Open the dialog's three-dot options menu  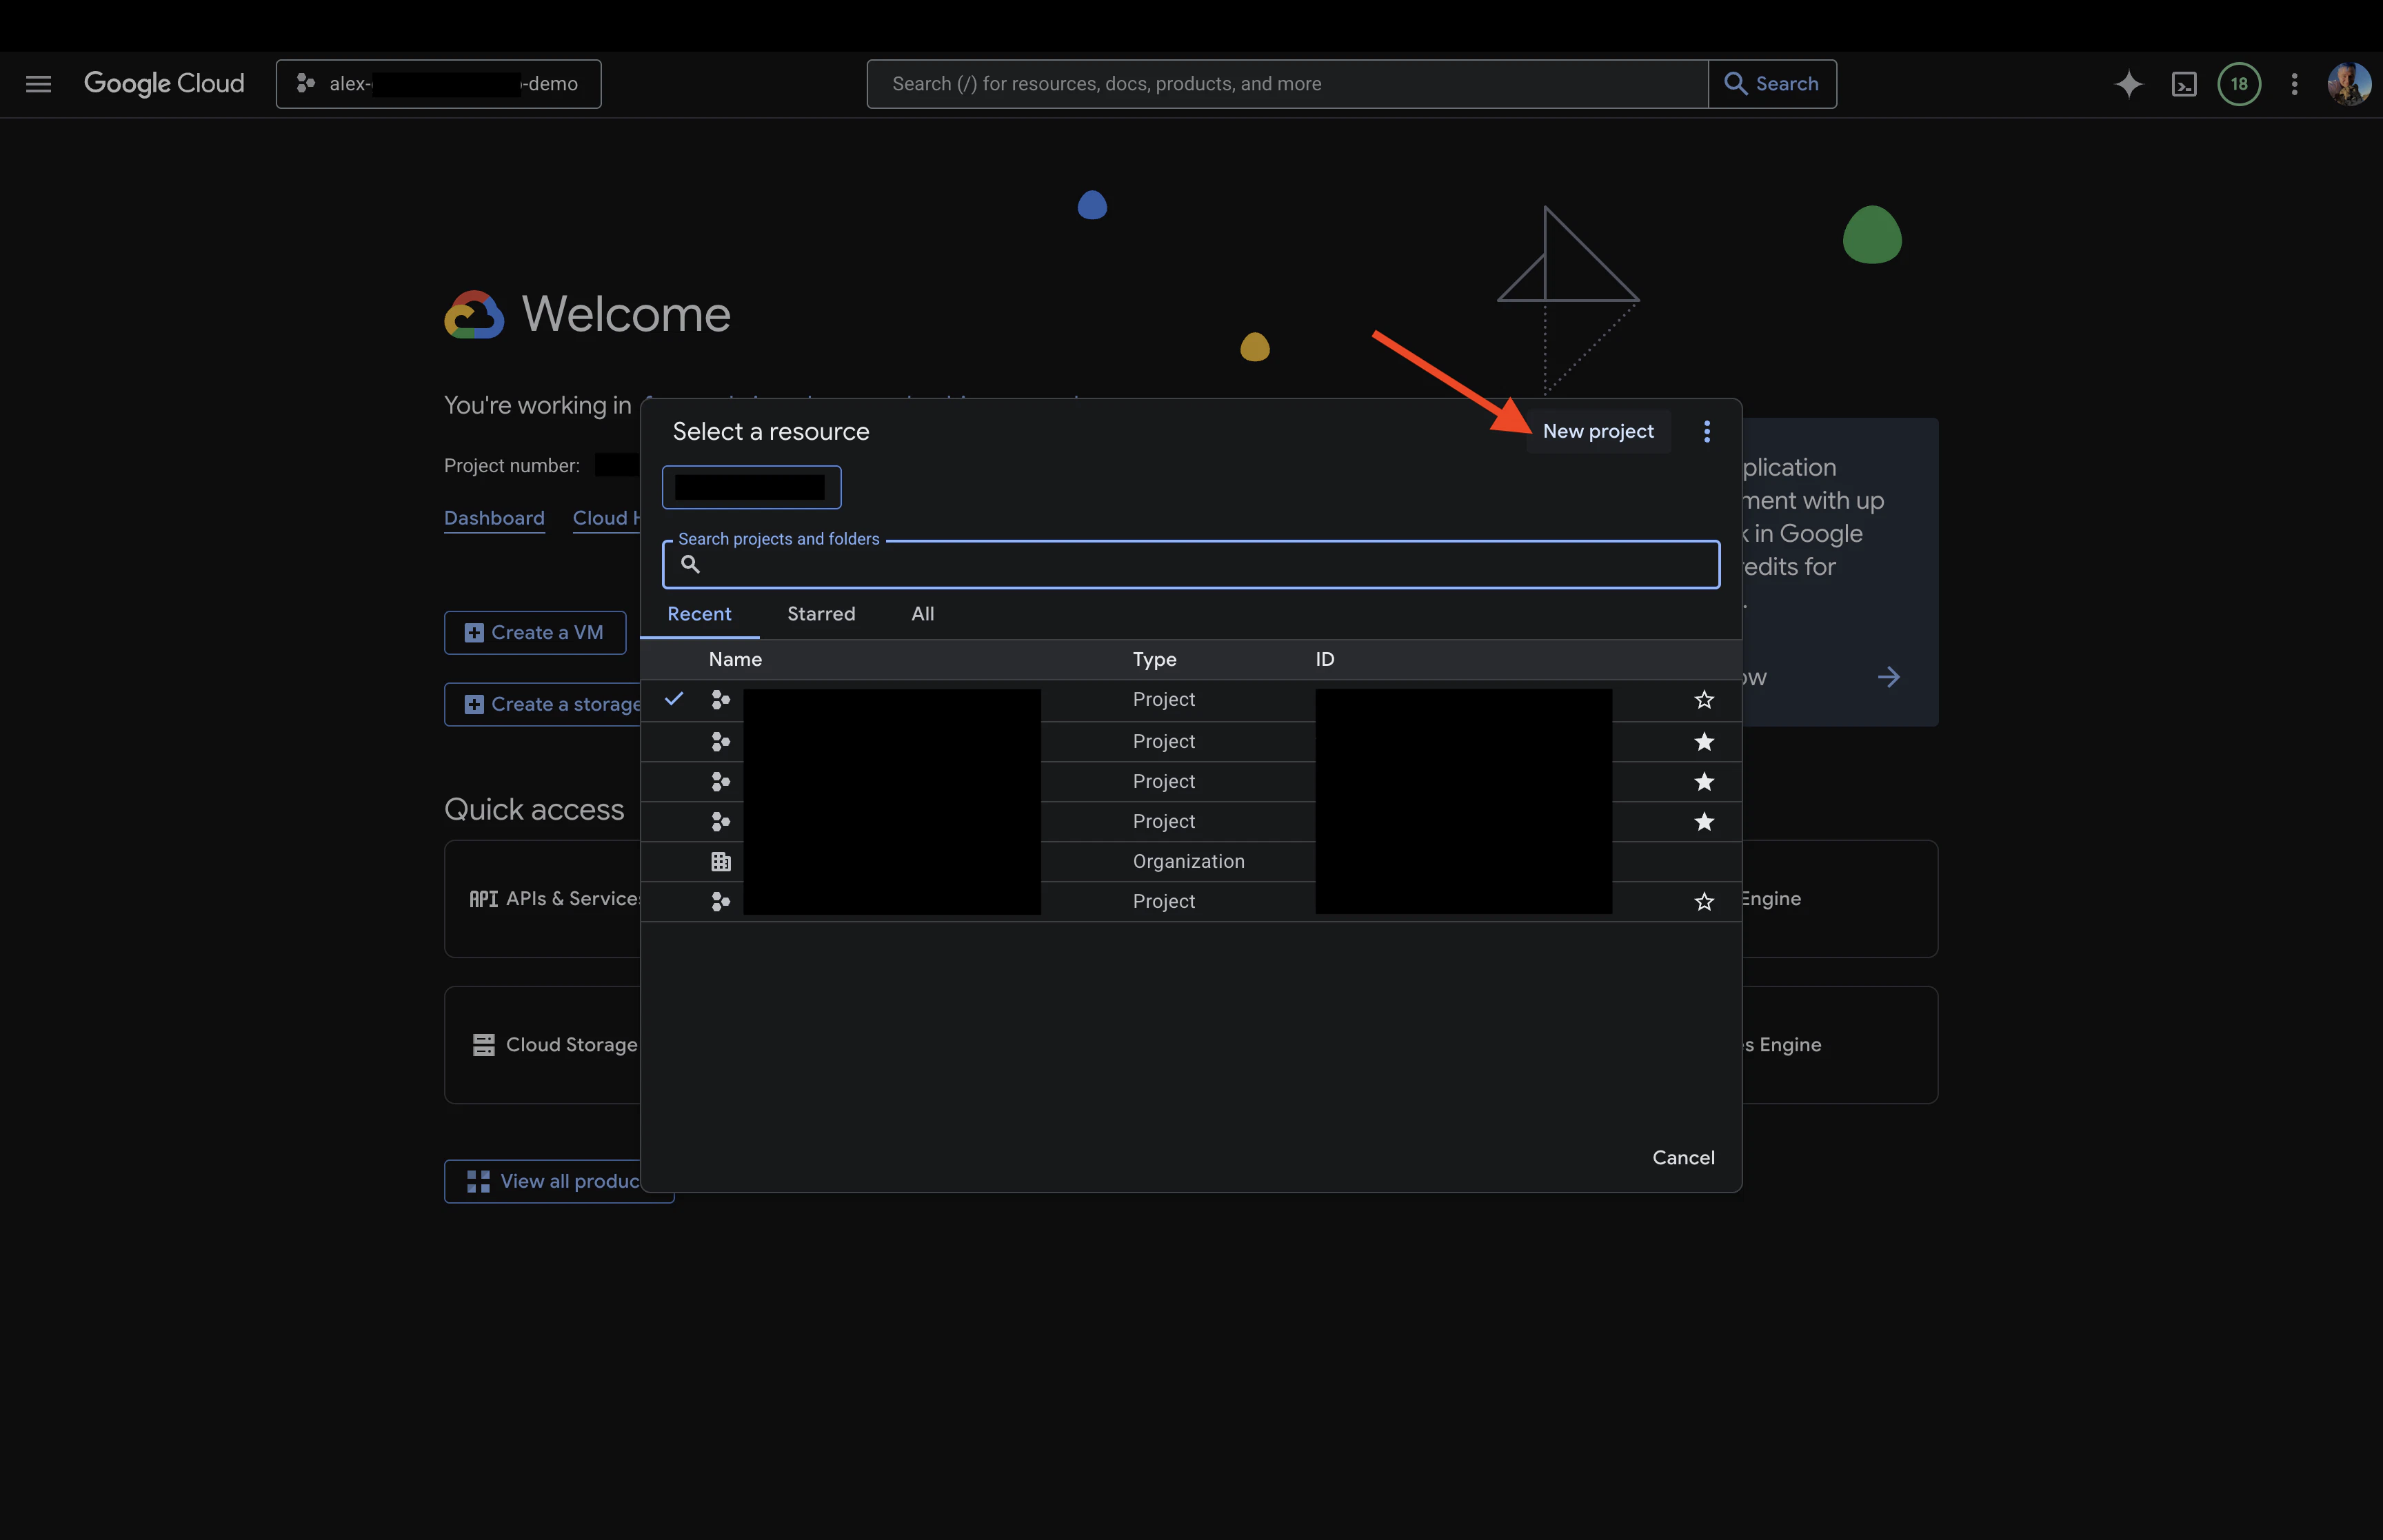point(1707,431)
